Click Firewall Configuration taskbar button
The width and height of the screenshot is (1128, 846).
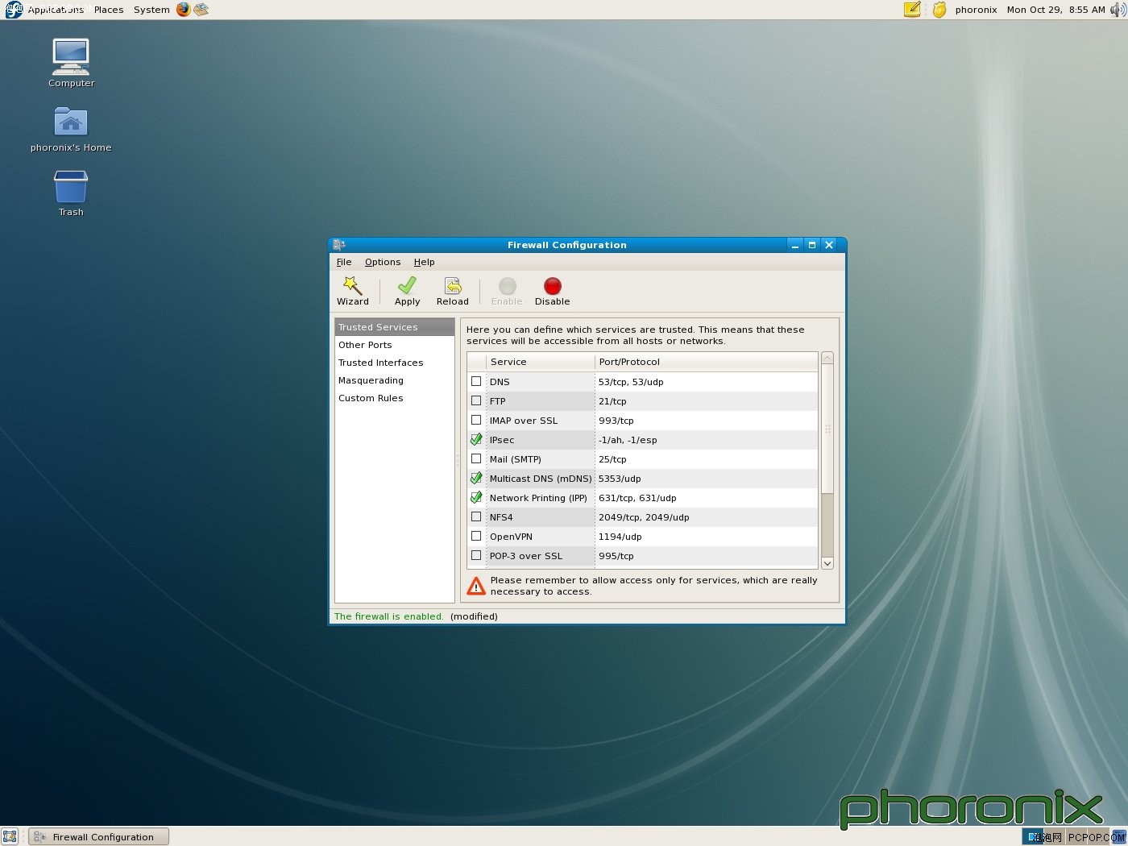99,836
